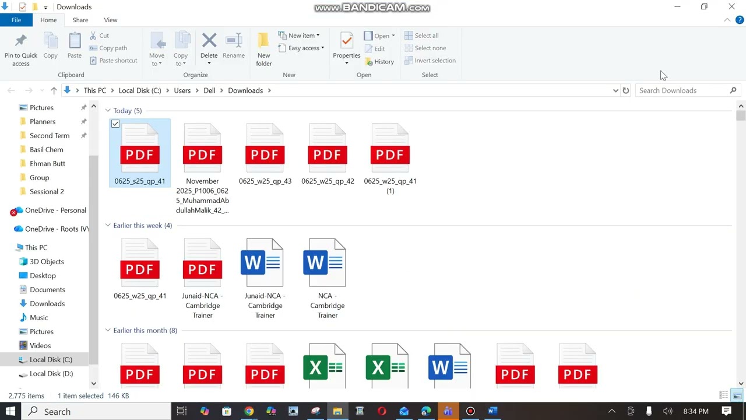Collapse the Today group
The width and height of the screenshot is (746, 420).
click(108, 111)
